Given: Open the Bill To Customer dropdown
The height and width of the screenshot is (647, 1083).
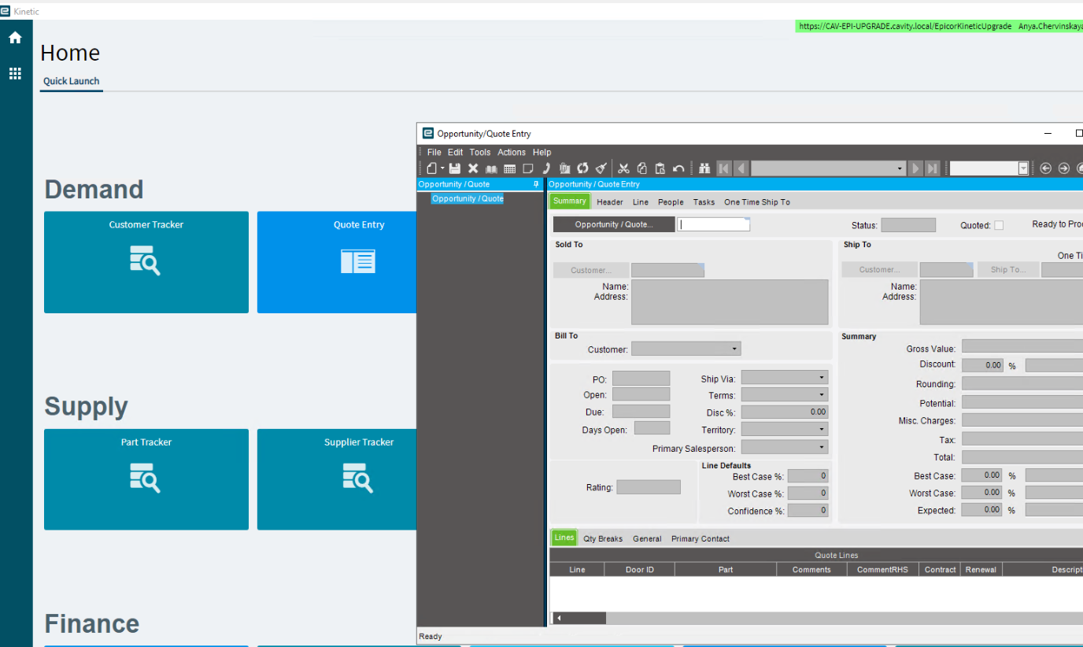Looking at the screenshot, I should 734,348.
